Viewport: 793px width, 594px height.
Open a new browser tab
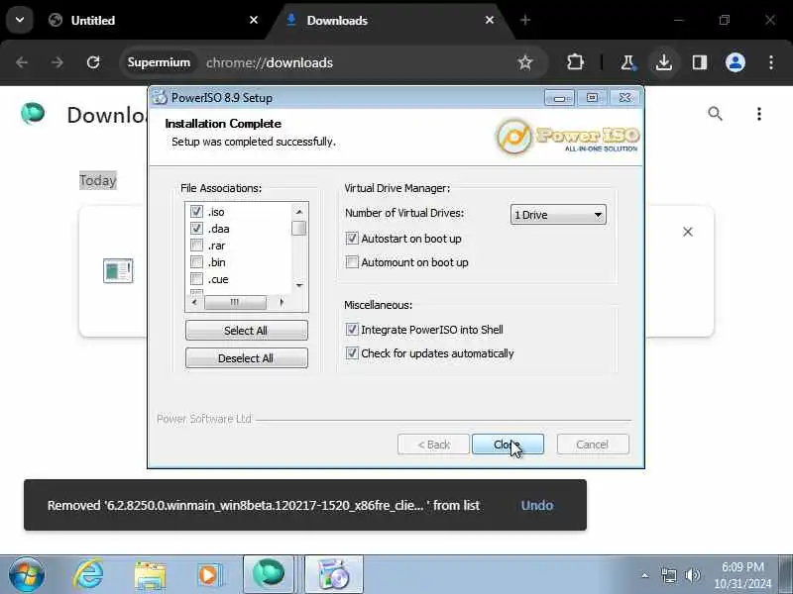525,20
